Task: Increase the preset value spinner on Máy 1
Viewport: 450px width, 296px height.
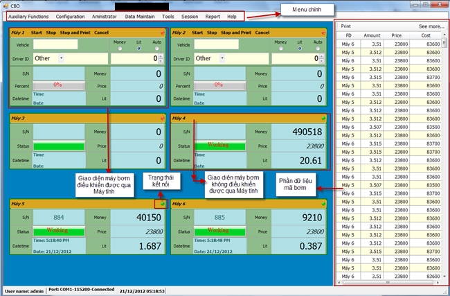Action: 163,56
